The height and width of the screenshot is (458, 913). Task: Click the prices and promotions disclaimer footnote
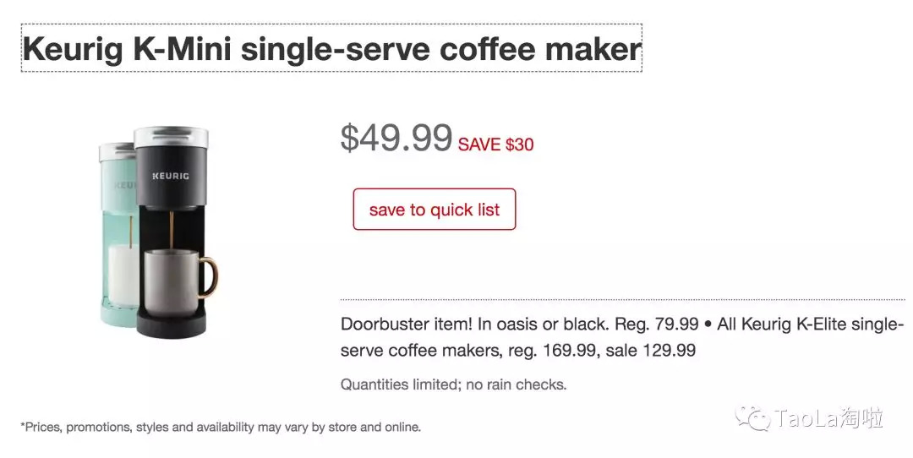(x=221, y=427)
